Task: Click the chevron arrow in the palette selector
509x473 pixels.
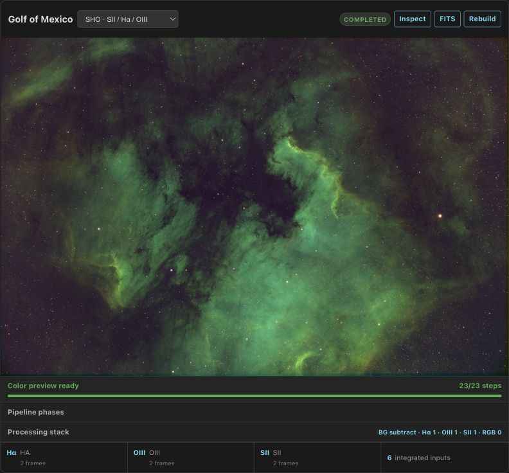Action: pos(173,19)
